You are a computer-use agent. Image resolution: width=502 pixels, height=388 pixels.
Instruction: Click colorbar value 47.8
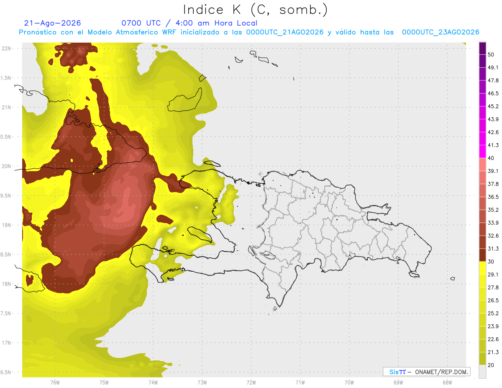[493, 81]
